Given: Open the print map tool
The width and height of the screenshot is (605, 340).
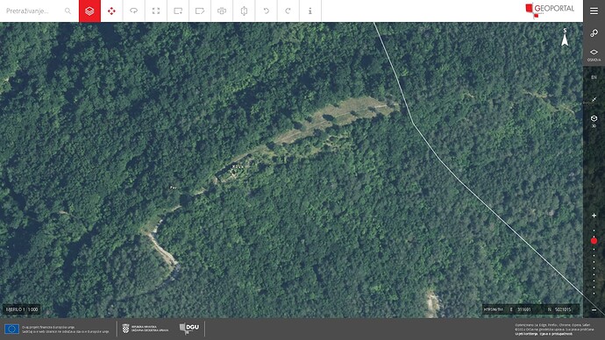Looking at the screenshot, I should (222, 11).
